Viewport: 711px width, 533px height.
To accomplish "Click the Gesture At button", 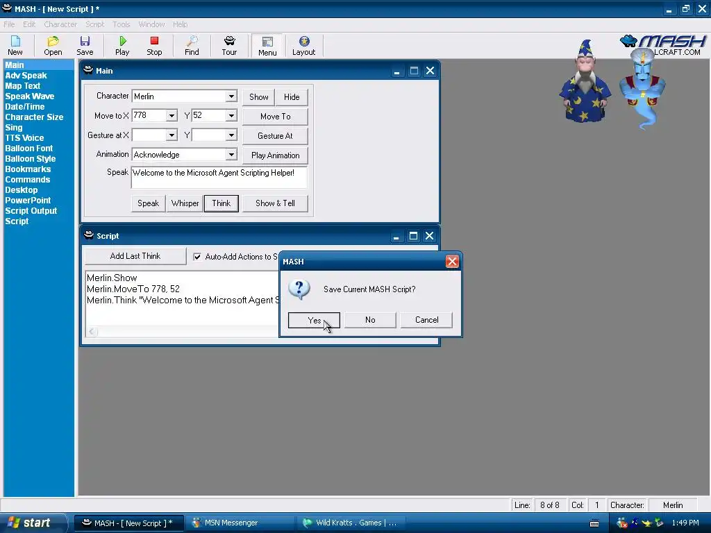I will coord(275,136).
